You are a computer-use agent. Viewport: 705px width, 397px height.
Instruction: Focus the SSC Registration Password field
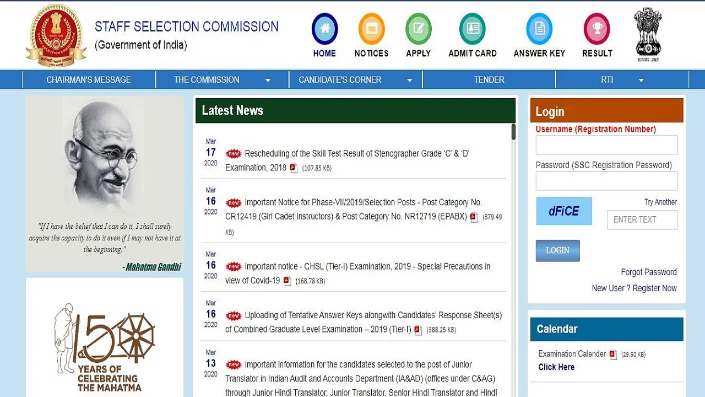tap(606, 181)
